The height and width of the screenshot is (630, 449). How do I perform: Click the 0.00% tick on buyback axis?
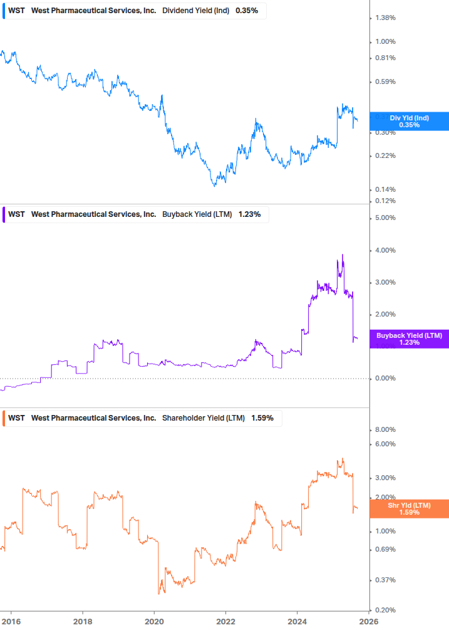point(385,378)
